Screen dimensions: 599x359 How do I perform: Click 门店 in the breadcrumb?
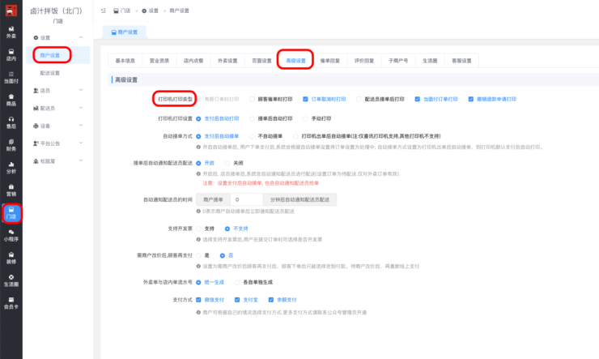click(125, 11)
